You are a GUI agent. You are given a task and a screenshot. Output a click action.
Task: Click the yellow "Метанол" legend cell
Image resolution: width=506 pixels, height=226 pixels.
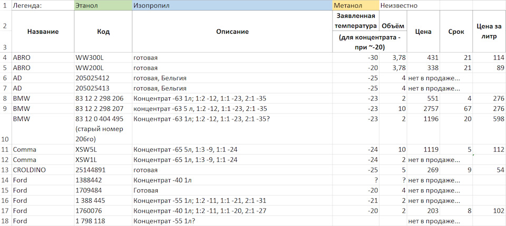click(355, 6)
